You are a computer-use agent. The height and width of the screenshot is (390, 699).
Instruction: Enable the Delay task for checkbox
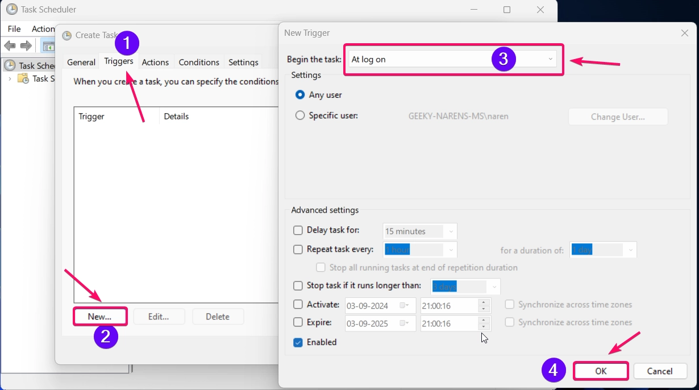(x=298, y=230)
